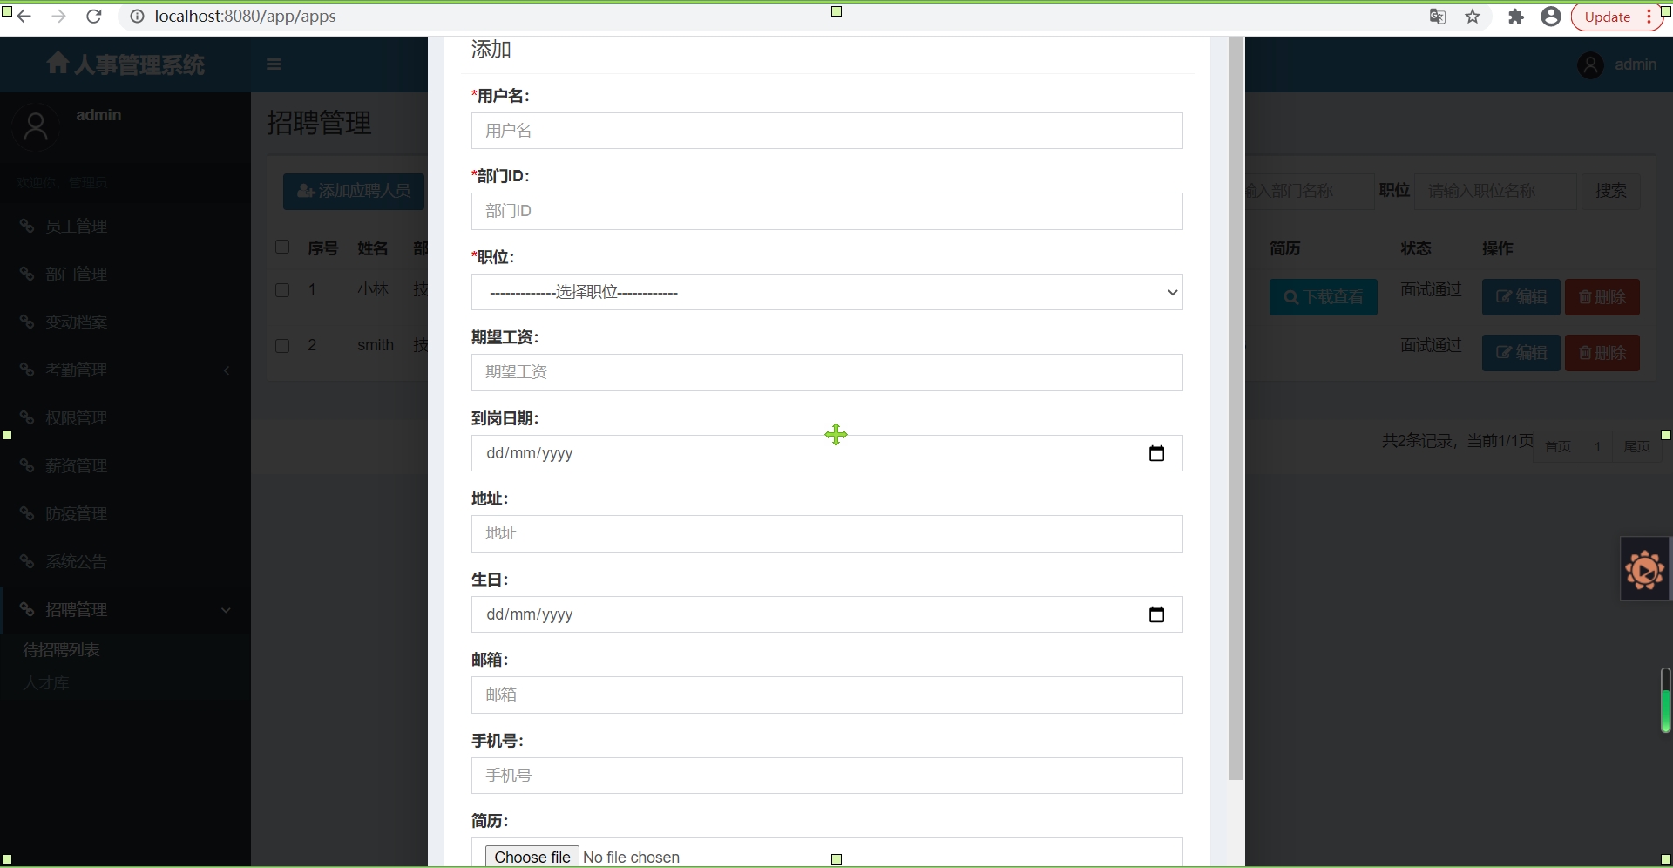Click Choose file for 简历 upload

click(x=532, y=857)
